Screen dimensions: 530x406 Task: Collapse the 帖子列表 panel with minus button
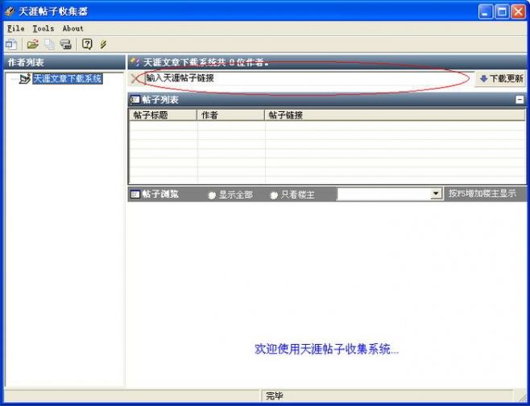[x=520, y=100]
